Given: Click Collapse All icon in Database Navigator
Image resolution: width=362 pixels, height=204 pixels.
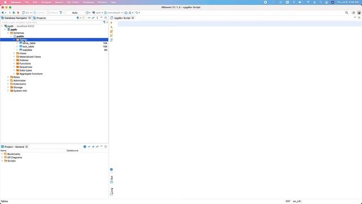Looking at the screenshot, I should tap(89, 18).
